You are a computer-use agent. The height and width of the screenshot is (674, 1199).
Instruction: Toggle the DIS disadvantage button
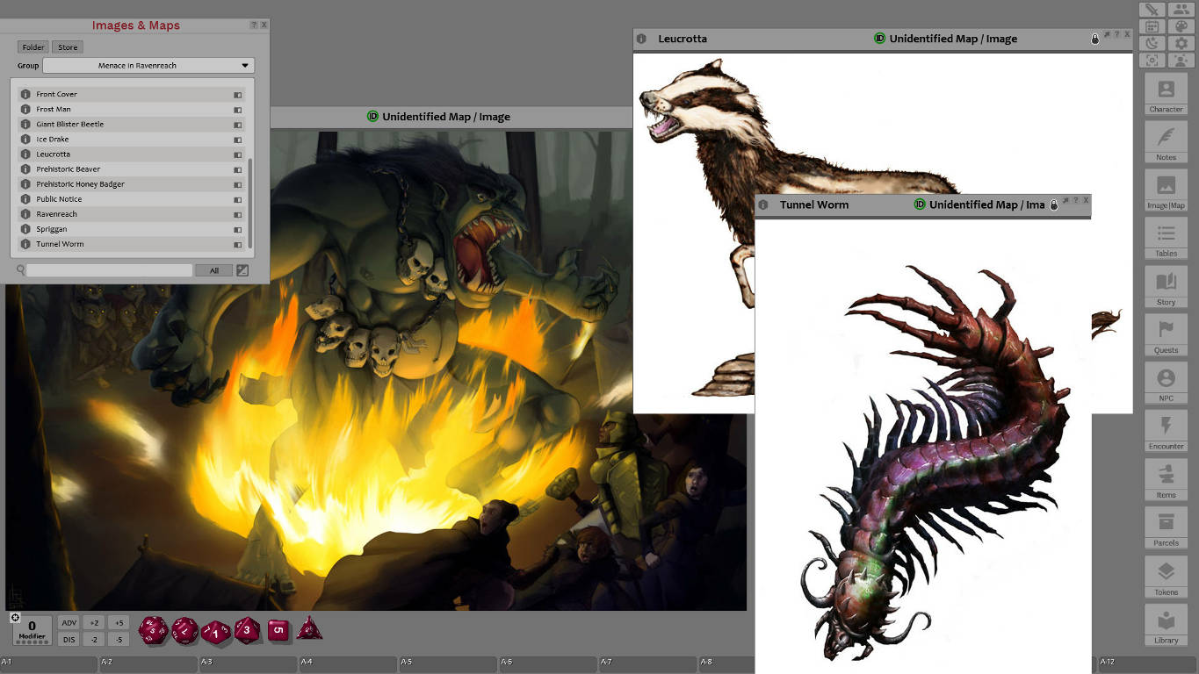[69, 640]
